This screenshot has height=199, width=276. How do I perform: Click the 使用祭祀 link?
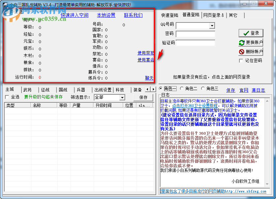(x=146, y=53)
